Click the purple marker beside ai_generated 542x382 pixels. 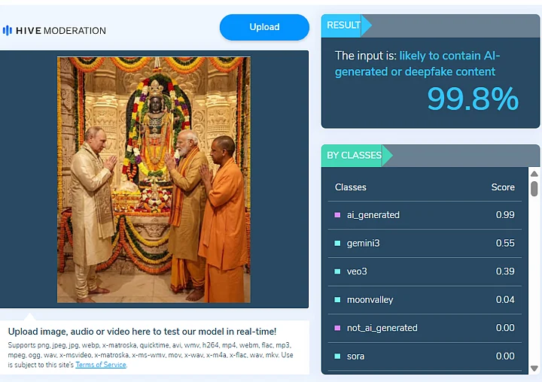[337, 215]
